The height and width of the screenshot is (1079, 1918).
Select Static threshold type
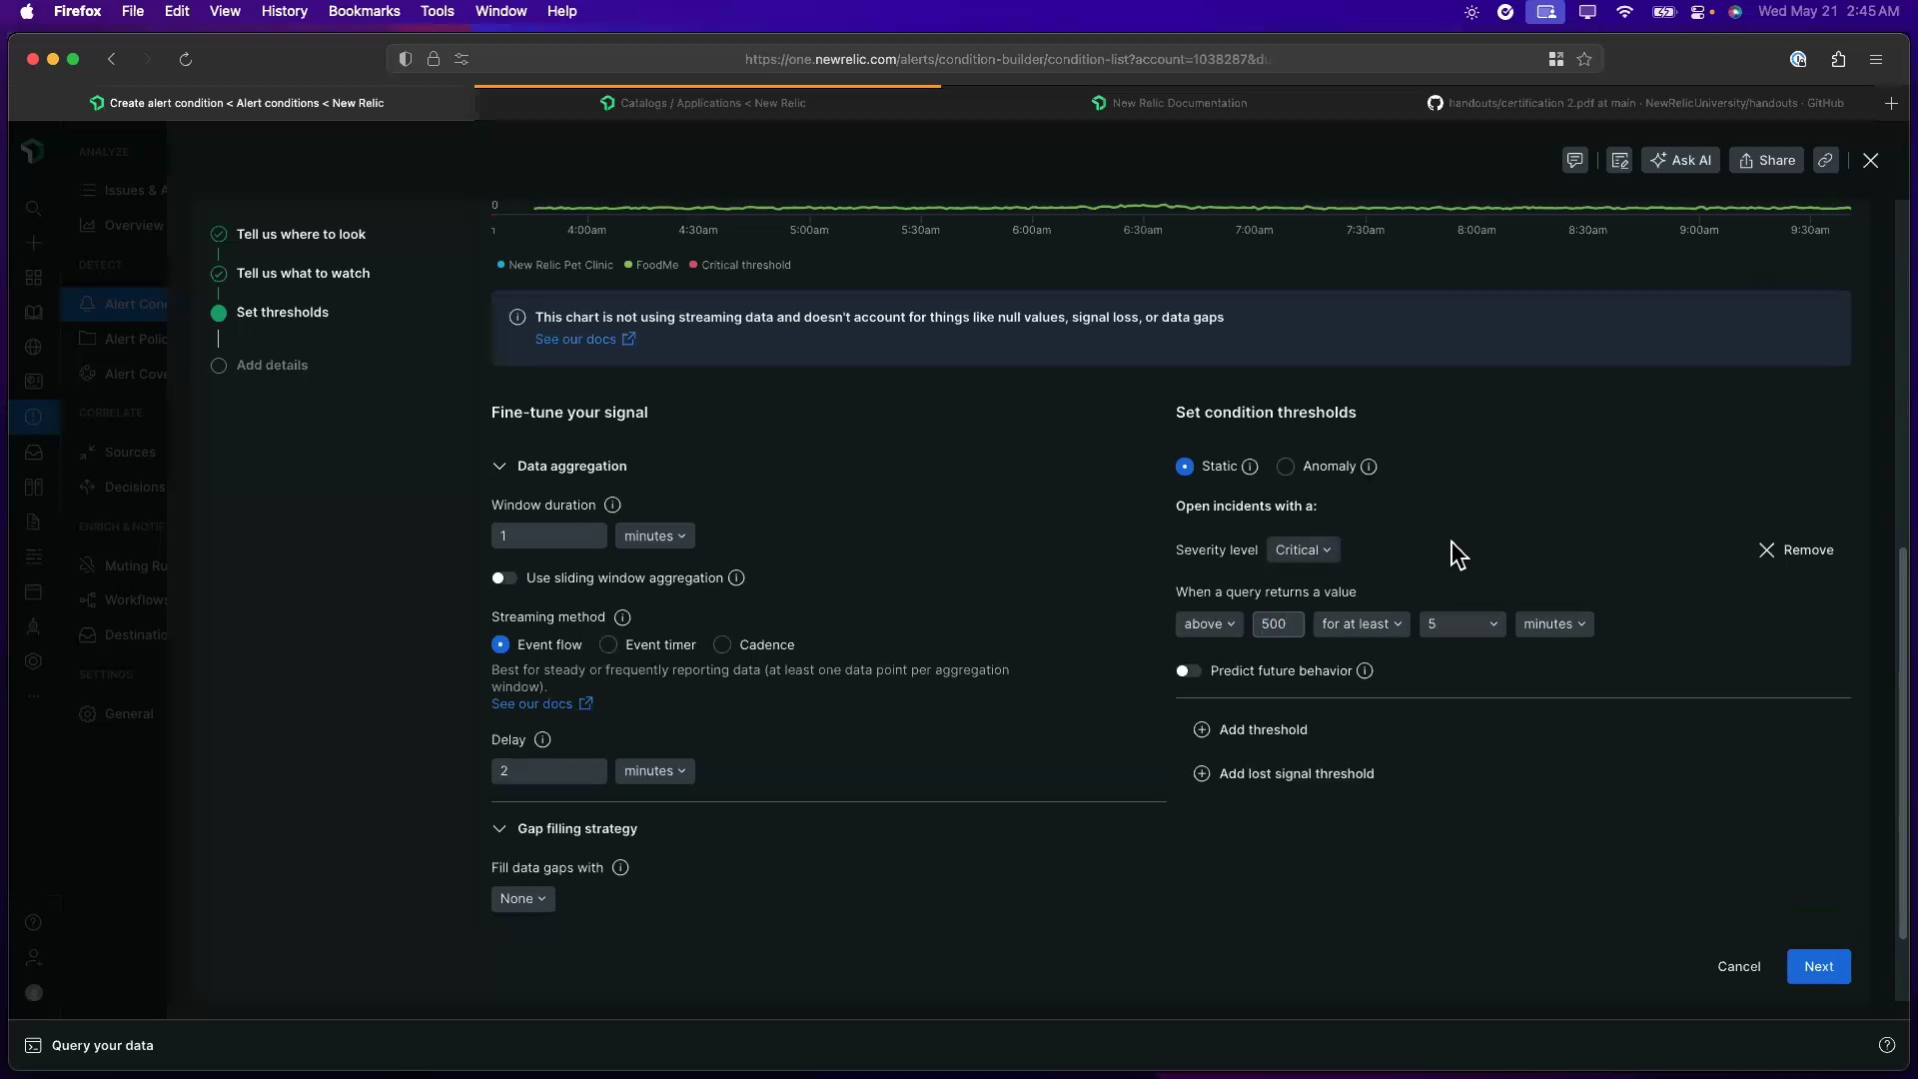pos(1185,467)
